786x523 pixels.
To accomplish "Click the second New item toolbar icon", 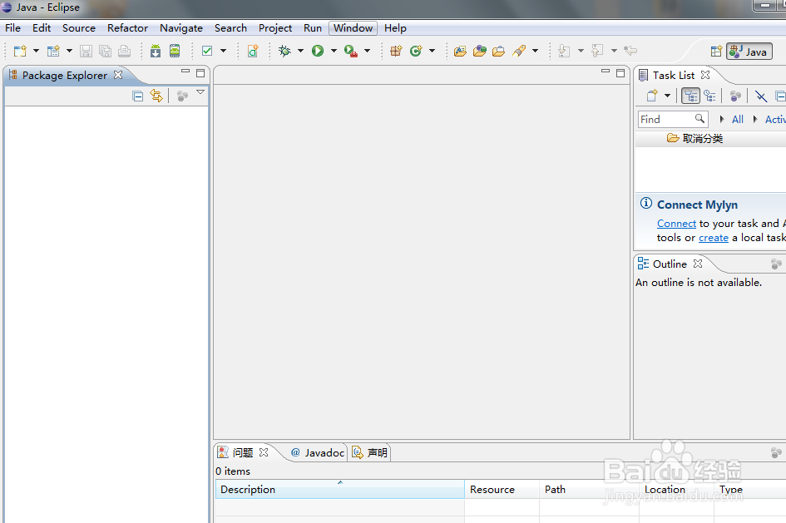I will (x=53, y=51).
